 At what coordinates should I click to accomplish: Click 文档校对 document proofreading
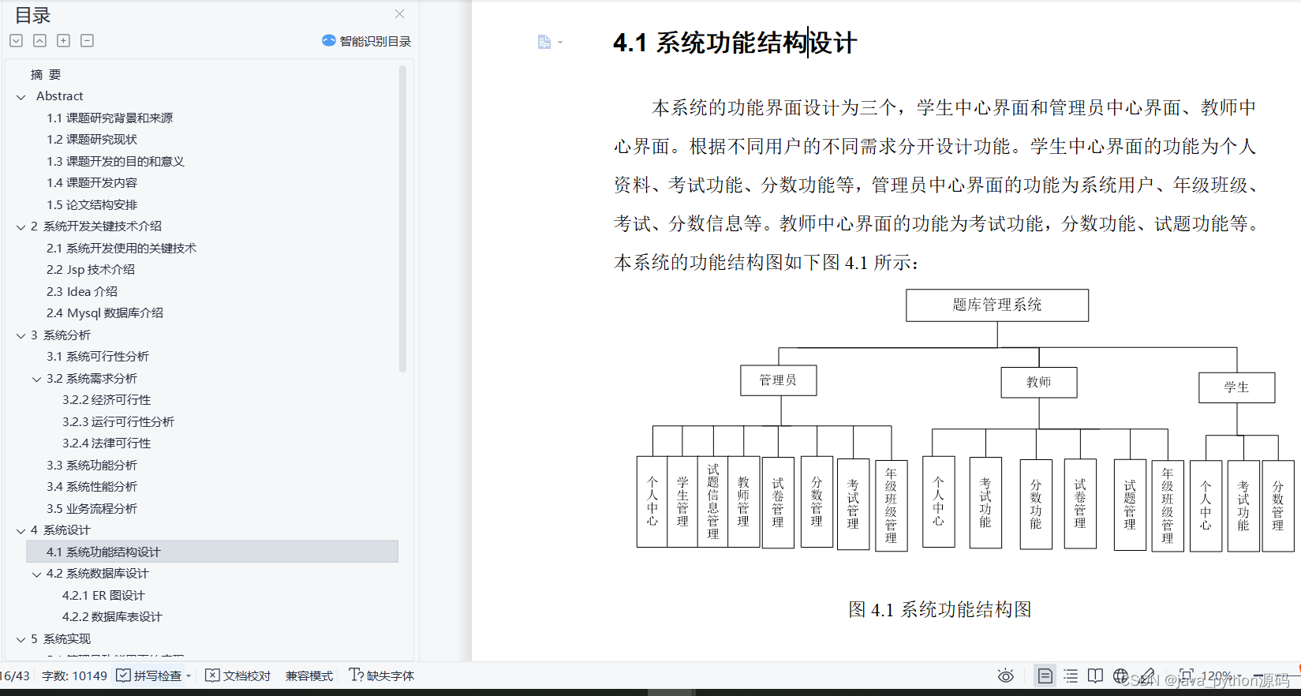click(x=238, y=675)
